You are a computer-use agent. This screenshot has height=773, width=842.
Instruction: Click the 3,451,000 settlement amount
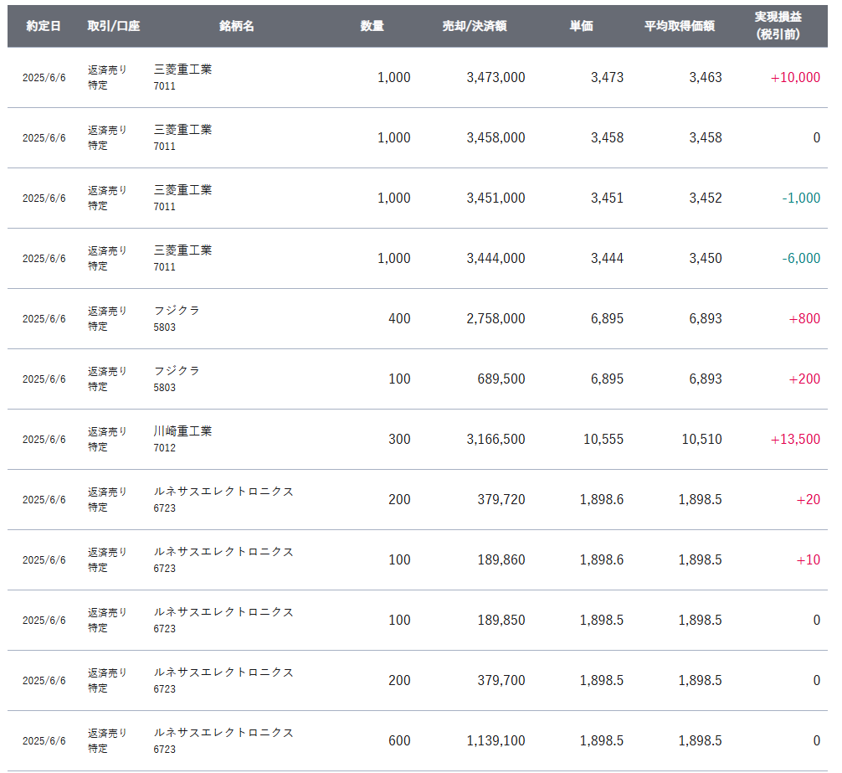tap(495, 198)
